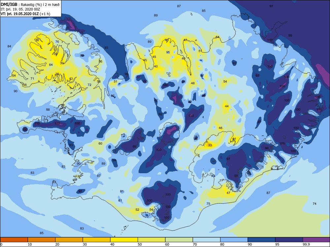The image size is (330, 247).
Task: Click the humidity value '58' on the map
Action: tap(99, 81)
